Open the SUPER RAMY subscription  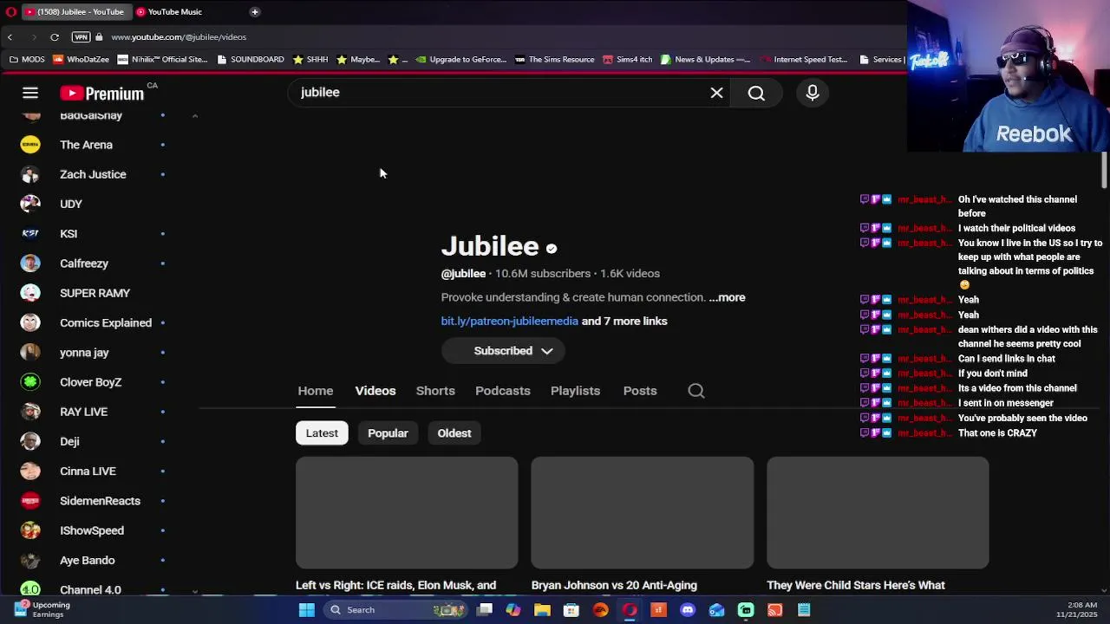pyautogui.click(x=94, y=293)
